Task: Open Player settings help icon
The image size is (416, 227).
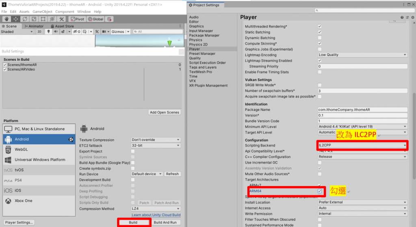Action: [x=402, y=17]
